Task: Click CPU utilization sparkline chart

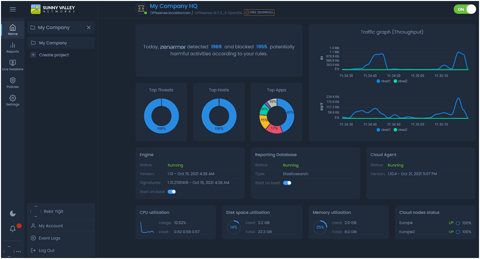Action: [x=147, y=227]
